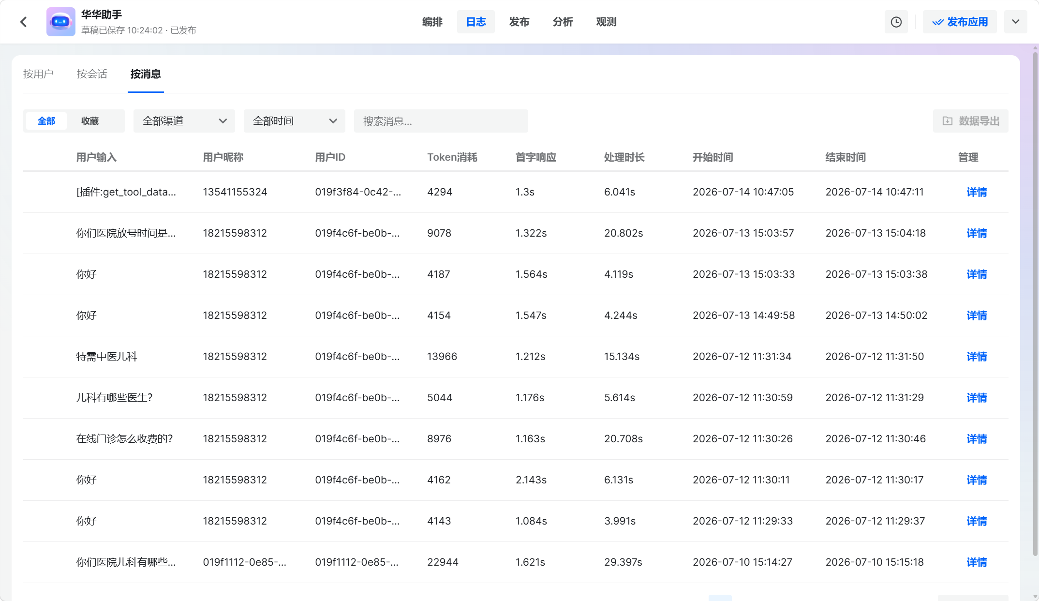Open the 发布 tab

(x=519, y=22)
